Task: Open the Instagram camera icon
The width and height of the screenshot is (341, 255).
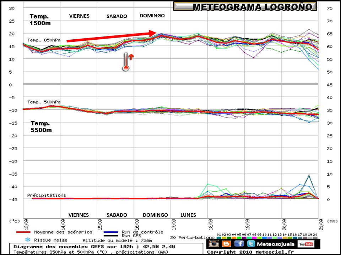Action: (x=214, y=244)
